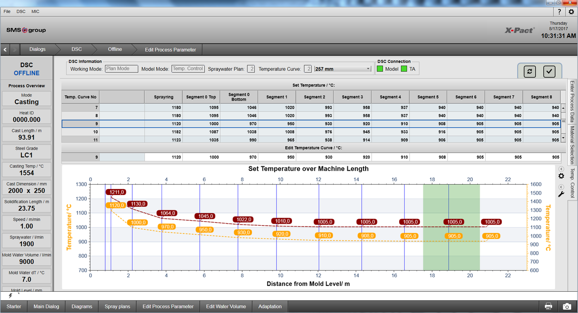578x313 pixels.
Task: Click the Diagrams button
Action: pyautogui.click(x=82, y=307)
